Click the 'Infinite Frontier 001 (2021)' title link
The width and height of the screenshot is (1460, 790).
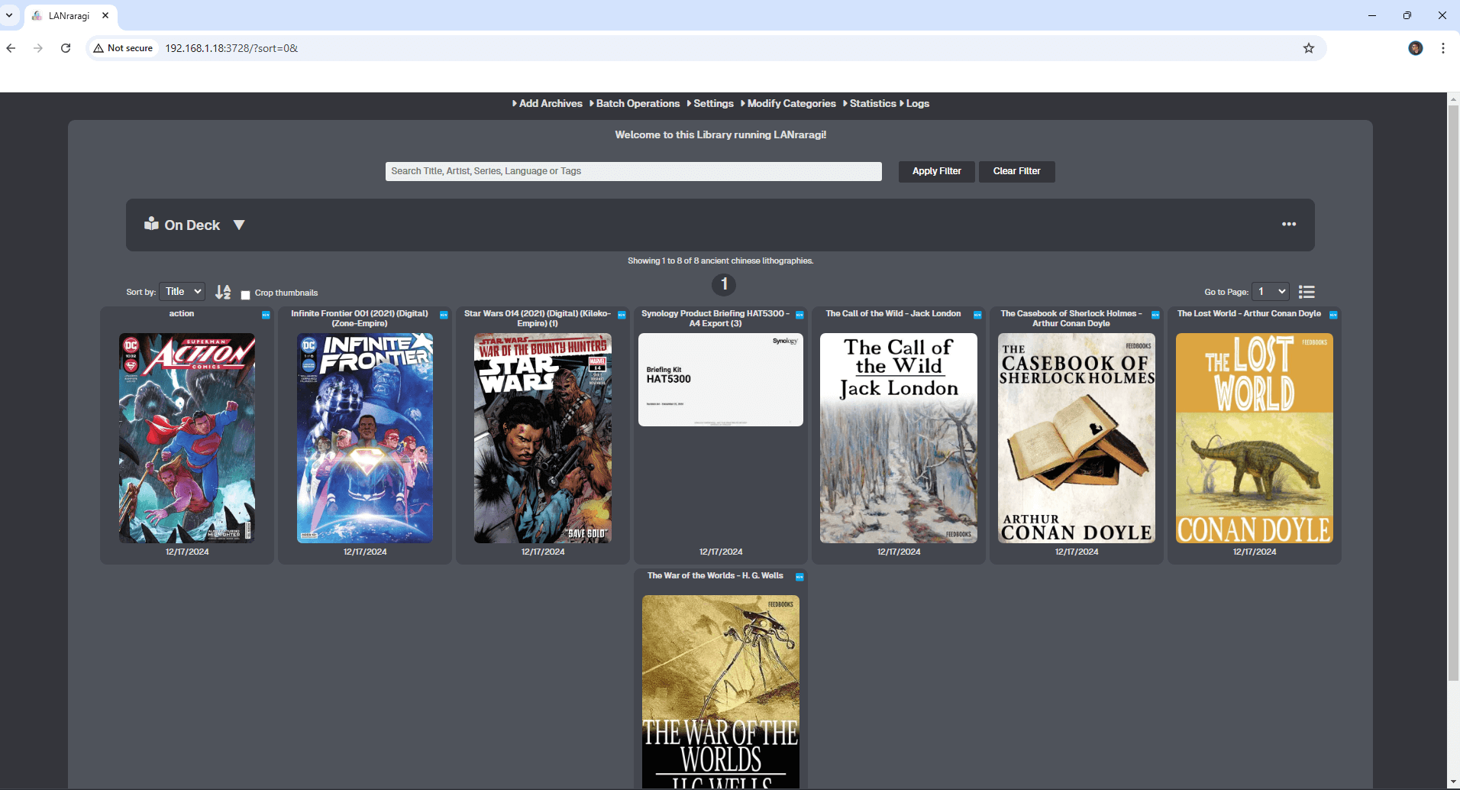[x=360, y=319]
